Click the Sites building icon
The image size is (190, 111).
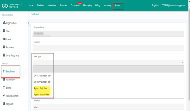click(4, 31)
